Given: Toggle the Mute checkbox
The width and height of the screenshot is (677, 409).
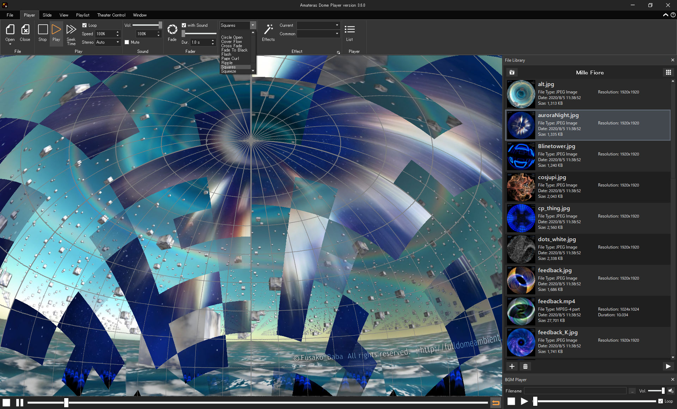Looking at the screenshot, I should pyautogui.click(x=127, y=42).
